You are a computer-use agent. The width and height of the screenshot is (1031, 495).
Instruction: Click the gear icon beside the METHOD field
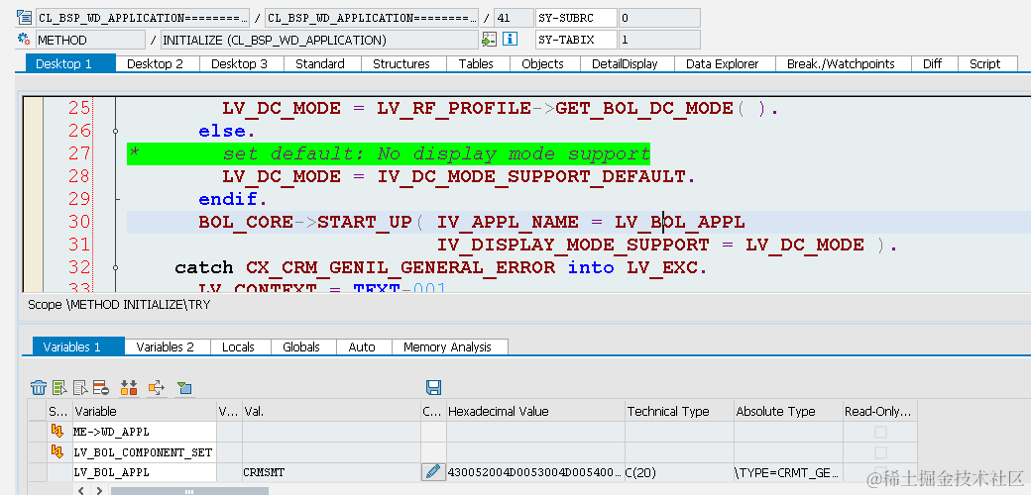(x=25, y=40)
